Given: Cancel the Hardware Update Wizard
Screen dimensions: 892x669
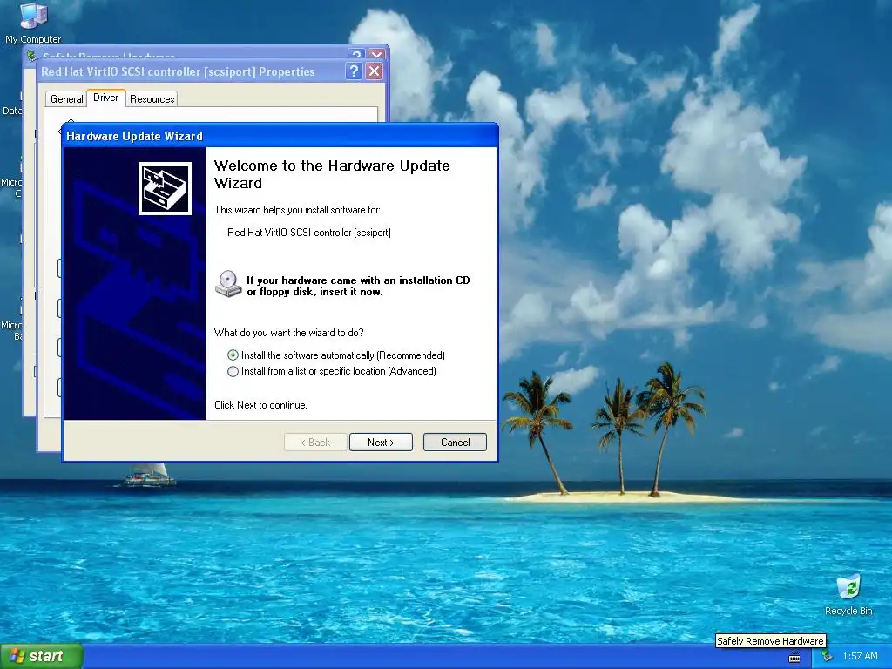Looking at the screenshot, I should (455, 442).
